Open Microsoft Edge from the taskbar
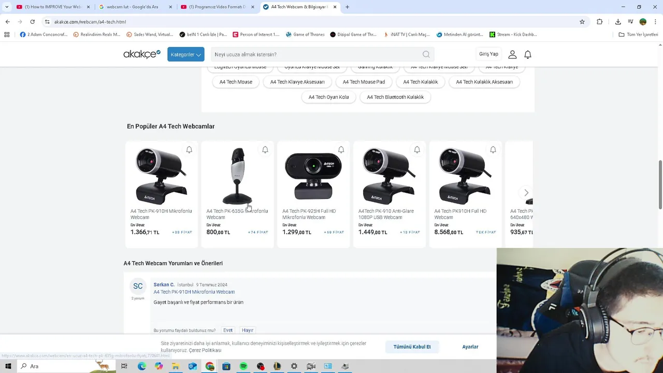 click(141, 366)
